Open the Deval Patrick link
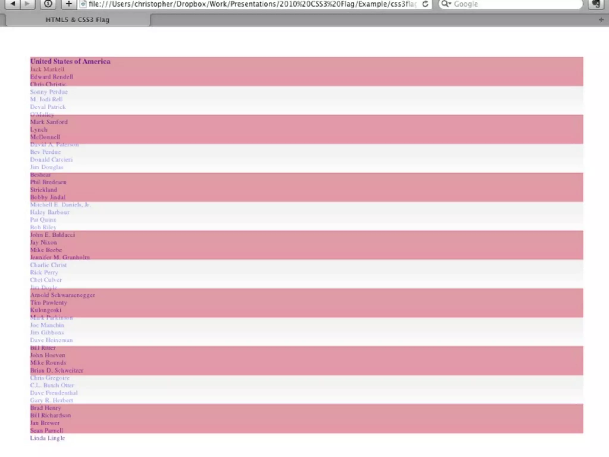Viewport: 609px width, 457px height. click(48, 107)
